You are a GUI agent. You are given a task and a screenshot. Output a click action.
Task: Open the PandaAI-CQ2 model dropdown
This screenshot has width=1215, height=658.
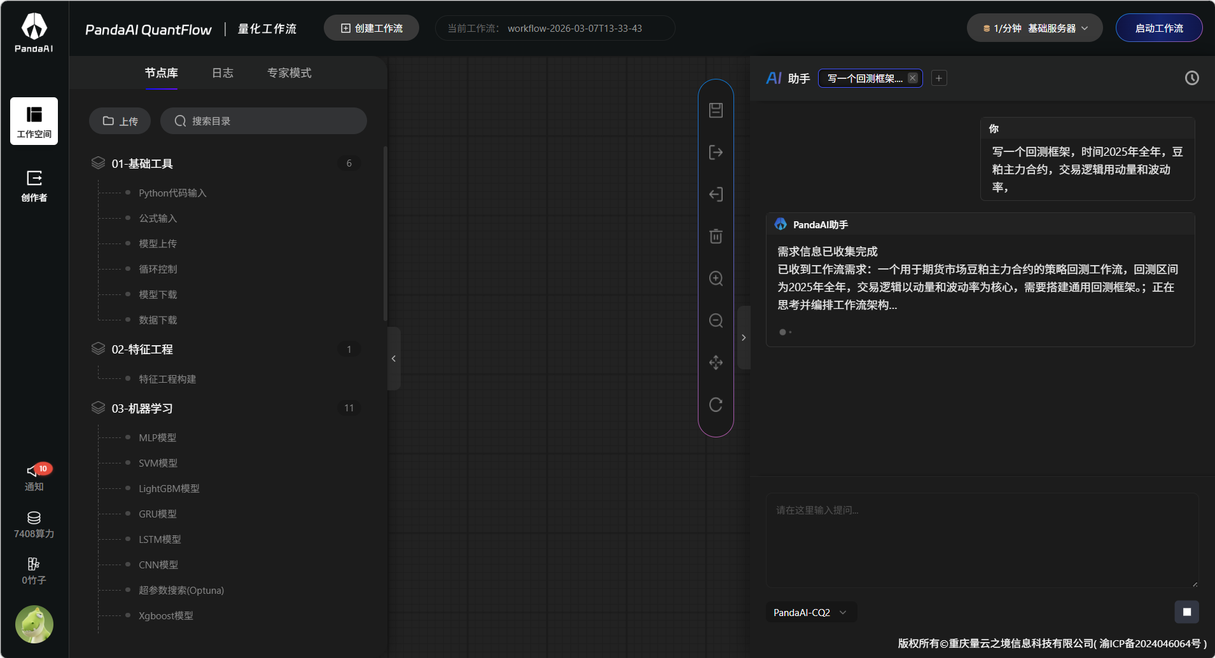810,612
